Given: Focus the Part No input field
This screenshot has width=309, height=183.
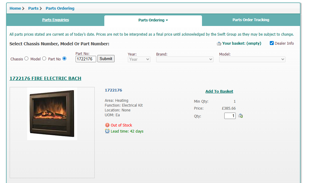Looking at the screenshot, I should point(86,59).
